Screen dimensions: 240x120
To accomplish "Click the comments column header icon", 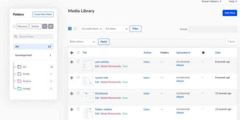I will (x=203, y=53).
